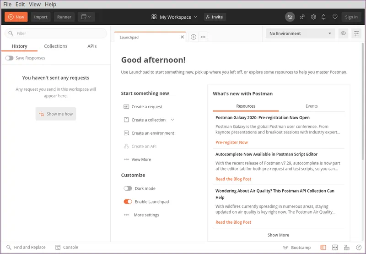Open the notifications bell
Viewport: 366px width, 254px height.
324,17
